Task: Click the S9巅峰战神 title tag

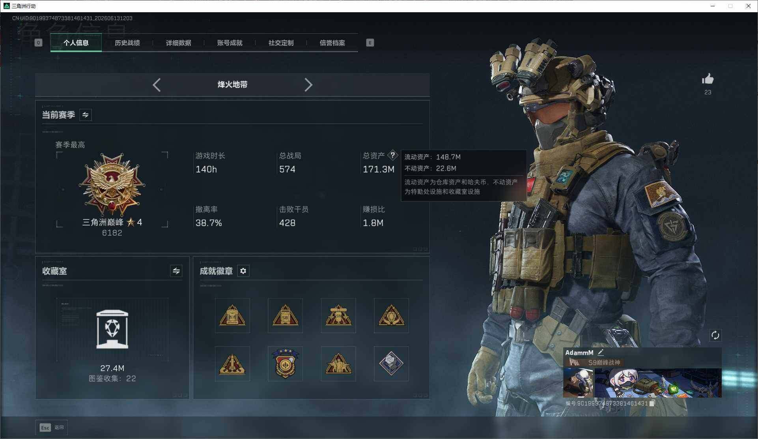Action: point(604,362)
